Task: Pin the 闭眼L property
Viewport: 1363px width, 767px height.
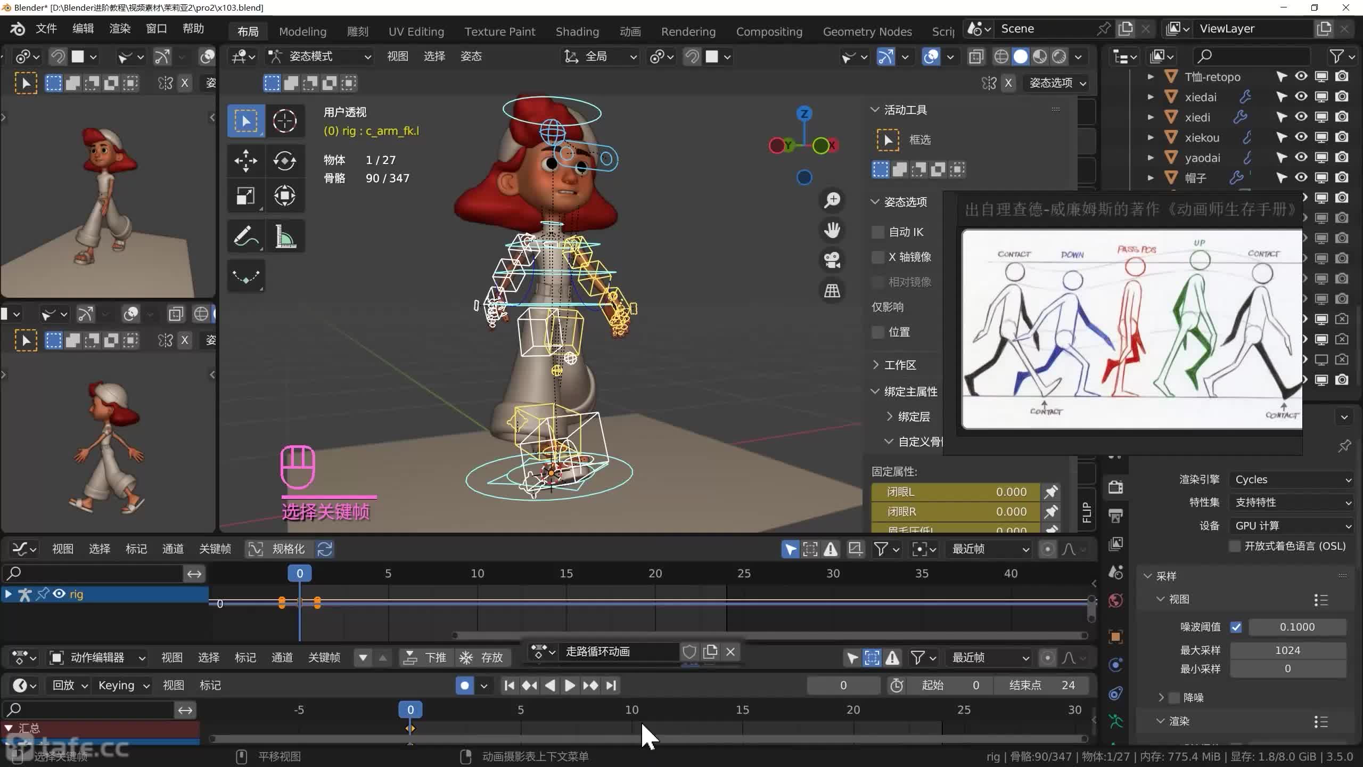Action: click(x=1051, y=492)
